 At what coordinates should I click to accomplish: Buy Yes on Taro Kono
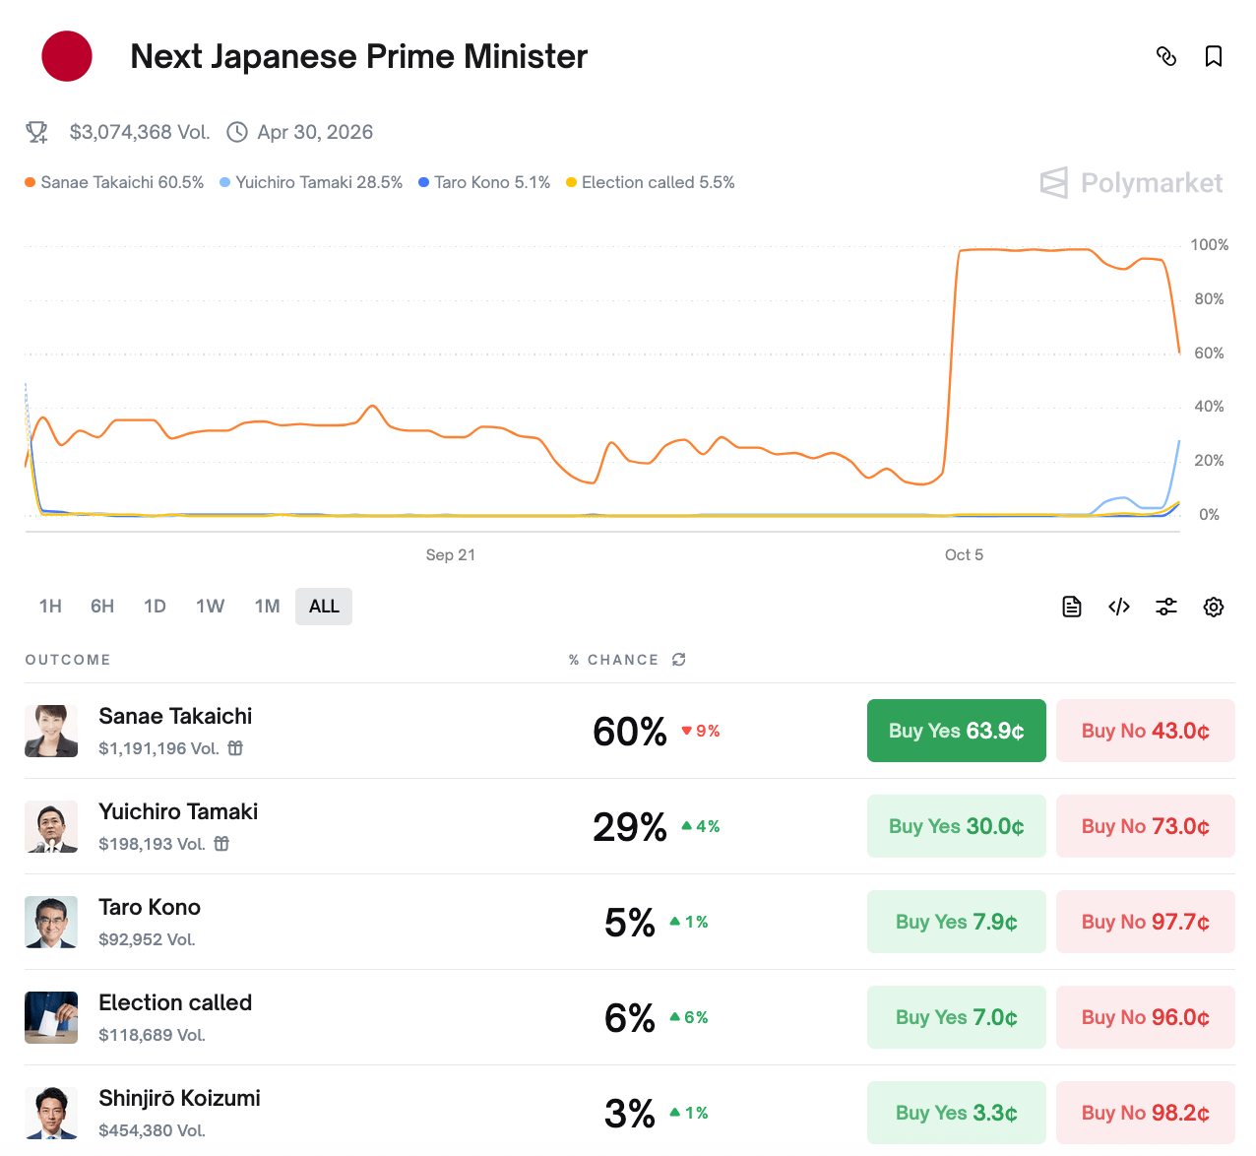click(956, 922)
